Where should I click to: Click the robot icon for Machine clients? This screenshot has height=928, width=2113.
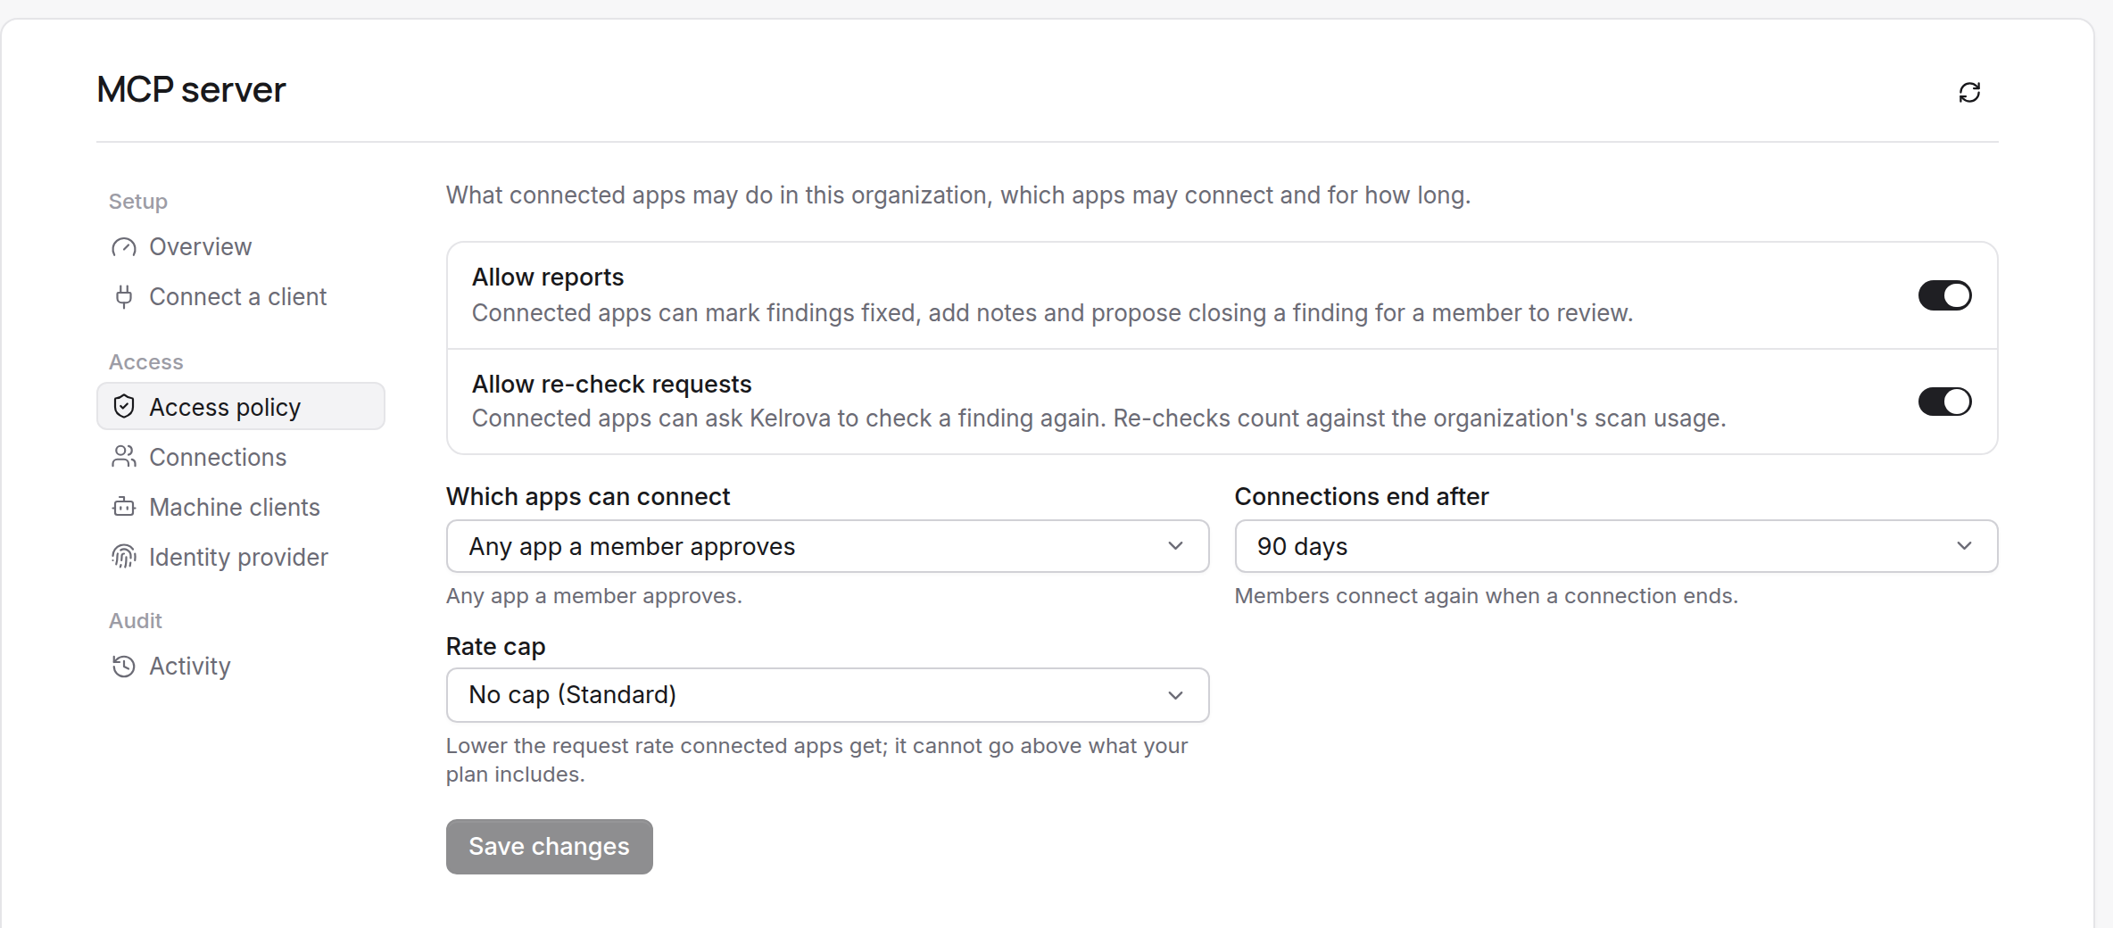(x=124, y=507)
